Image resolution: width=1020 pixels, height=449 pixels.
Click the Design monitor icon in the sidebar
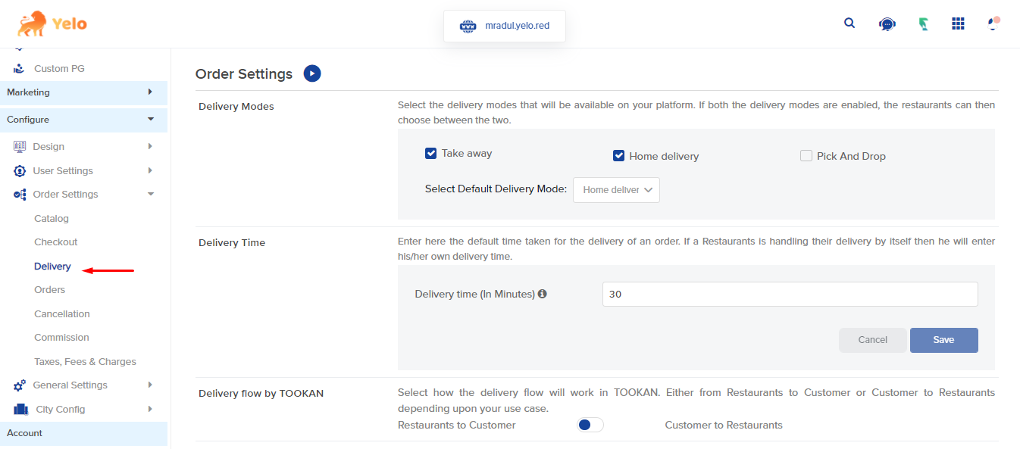[x=18, y=146]
